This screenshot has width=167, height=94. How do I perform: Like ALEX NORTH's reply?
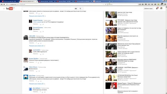tap(41, 54)
